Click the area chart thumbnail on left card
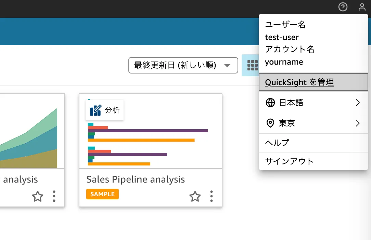The height and width of the screenshot is (240, 371). coord(31,137)
